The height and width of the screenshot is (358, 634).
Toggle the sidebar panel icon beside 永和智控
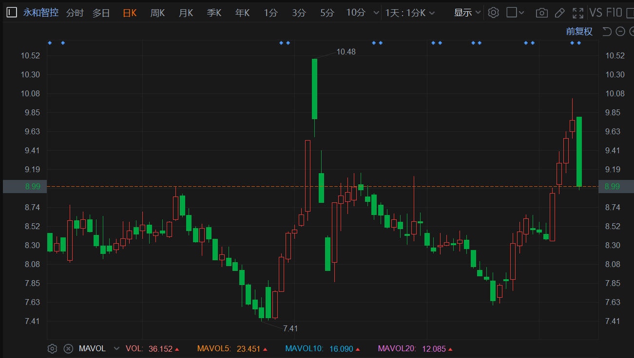(12, 13)
